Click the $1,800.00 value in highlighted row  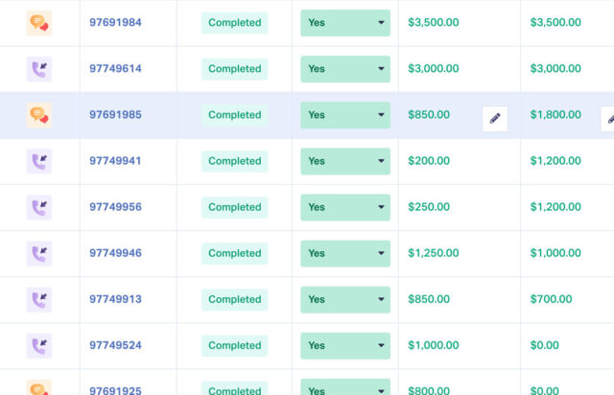pyautogui.click(x=555, y=115)
